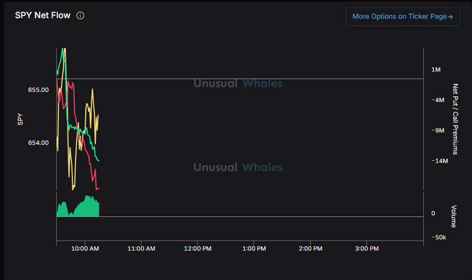Click the SPY Net Flow title
472x280 pixels.
point(43,15)
